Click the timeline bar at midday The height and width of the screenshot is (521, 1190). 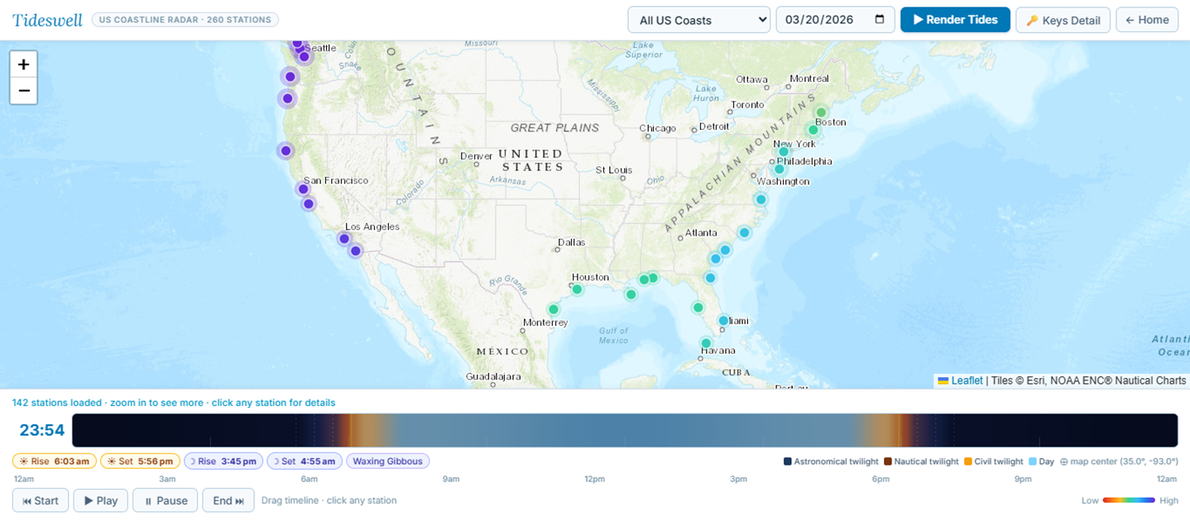[x=625, y=430]
